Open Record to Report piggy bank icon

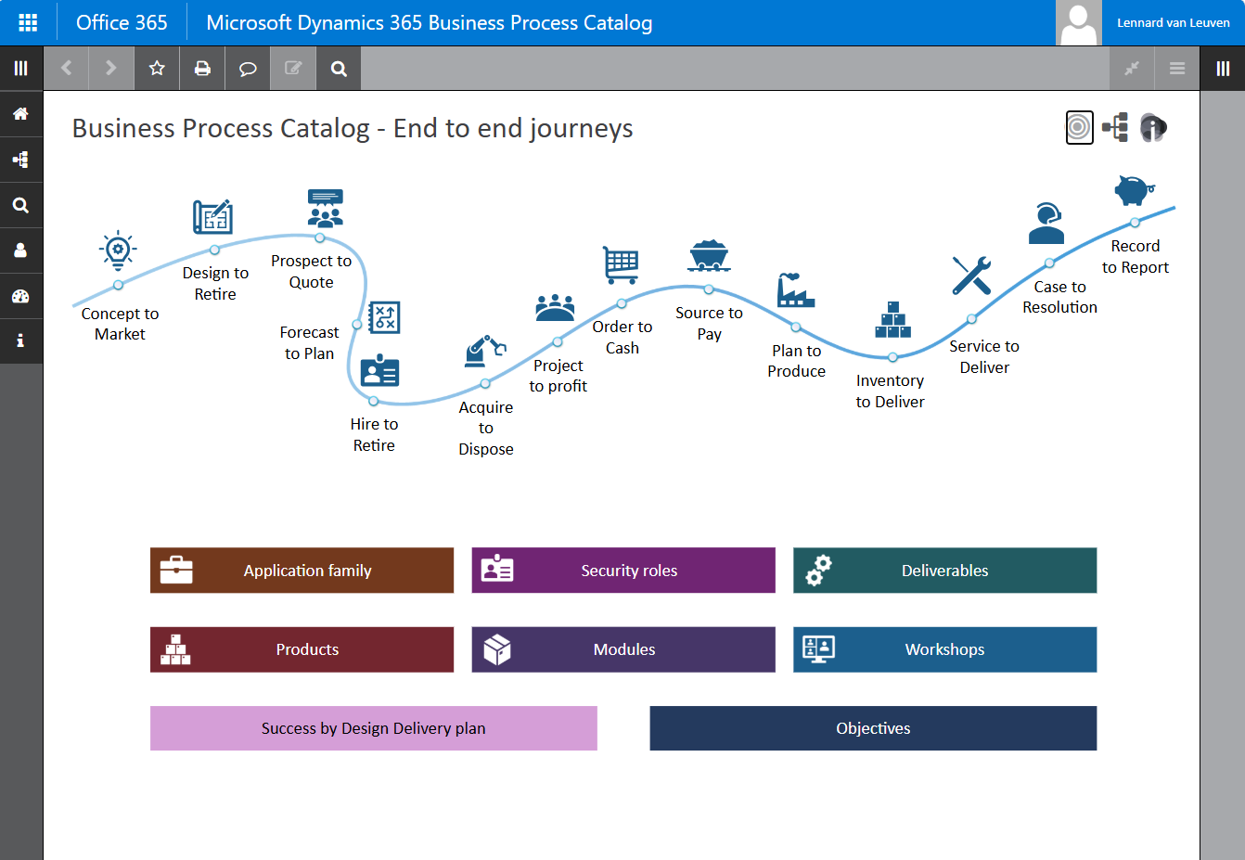click(1134, 190)
